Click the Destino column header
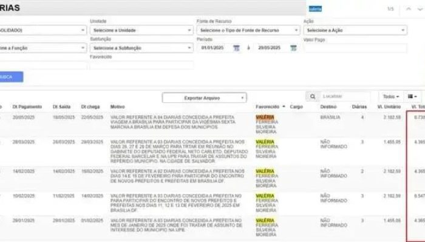425x242 pixels. click(328, 106)
